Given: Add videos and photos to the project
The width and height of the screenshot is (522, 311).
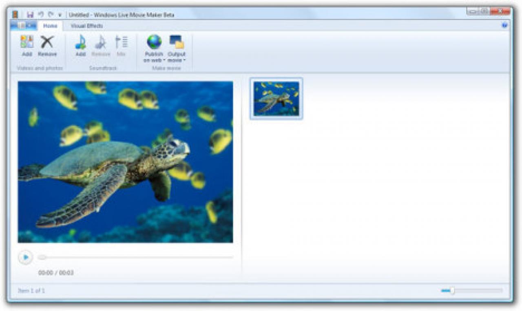Looking at the screenshot, I should [27, 46].
